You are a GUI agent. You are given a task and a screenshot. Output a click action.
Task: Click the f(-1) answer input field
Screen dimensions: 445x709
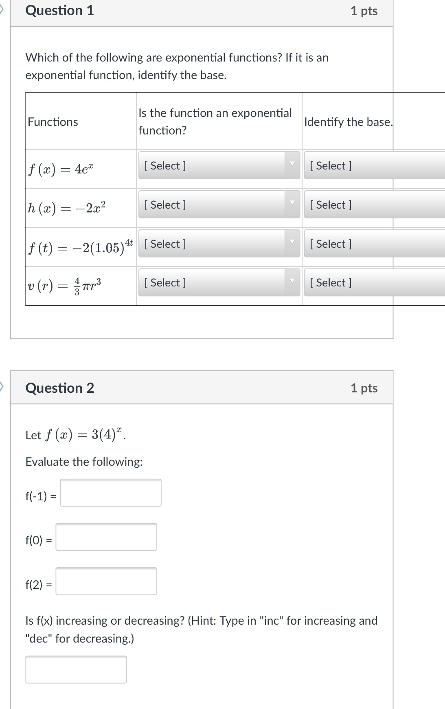click(110, 493)
